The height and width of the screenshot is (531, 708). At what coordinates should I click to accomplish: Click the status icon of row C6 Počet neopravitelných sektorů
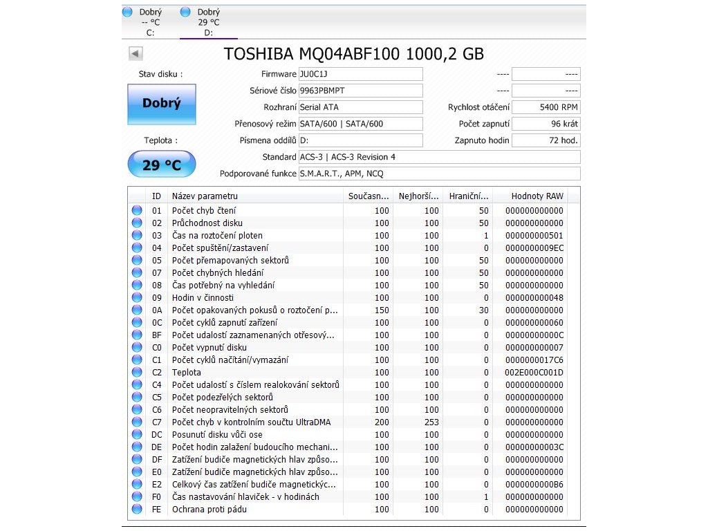pos(137,409)
